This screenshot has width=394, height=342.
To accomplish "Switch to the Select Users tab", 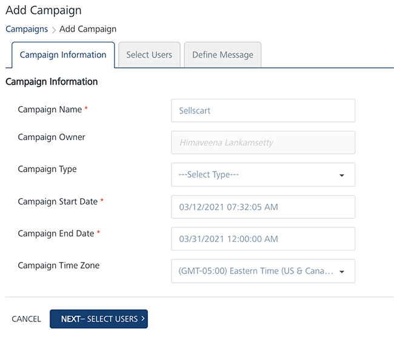I will [149, 55].
